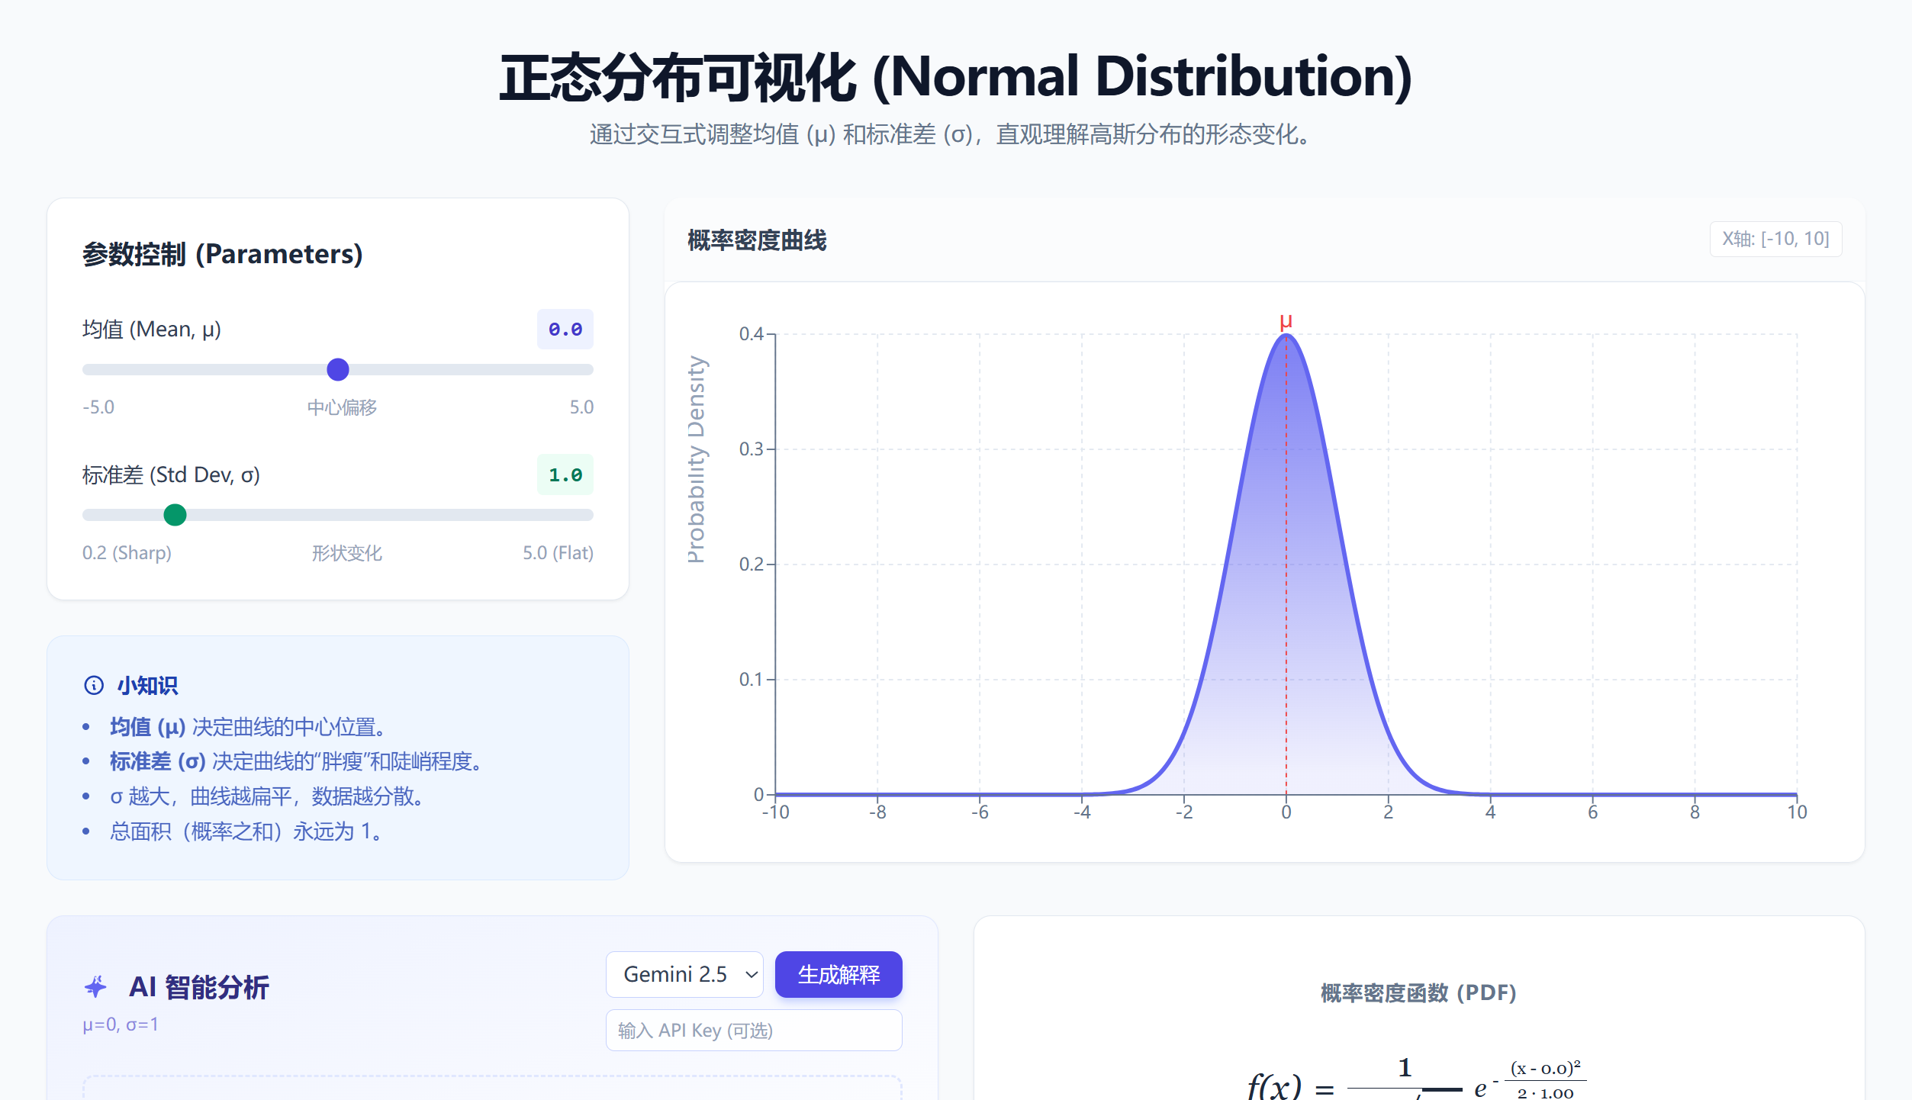This screenshot has height=1100, width=1912.
Task: Click the info icon beside 小知识
Action: click(94, 685)
